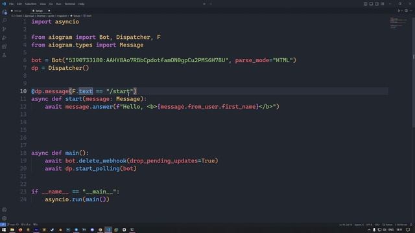This screenshot has width=415, height=233.
Task: Click 'delete_webhook' on line 19
Action: point(102,161)
